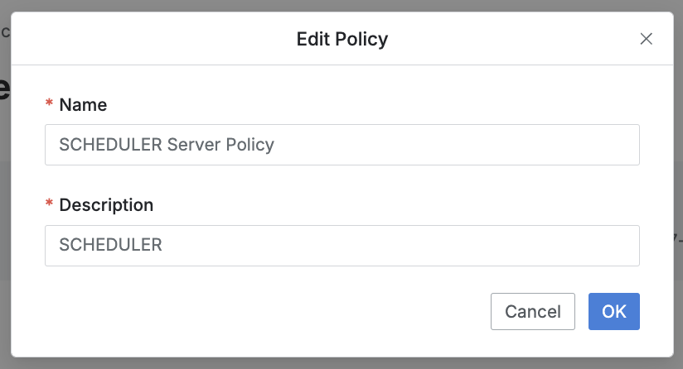Click the Description field label

[106, 205]
